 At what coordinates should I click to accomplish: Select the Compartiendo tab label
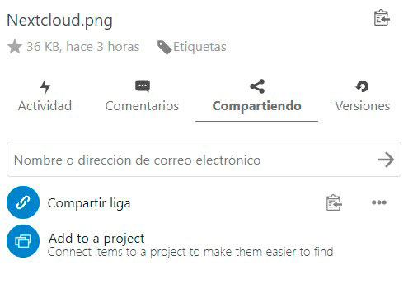click(256, 106)
